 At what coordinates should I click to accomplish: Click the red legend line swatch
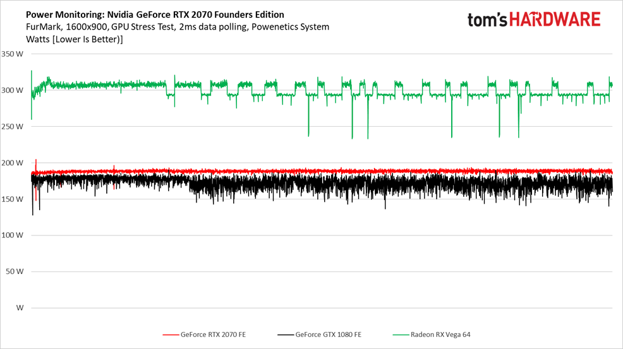point(171,334)
